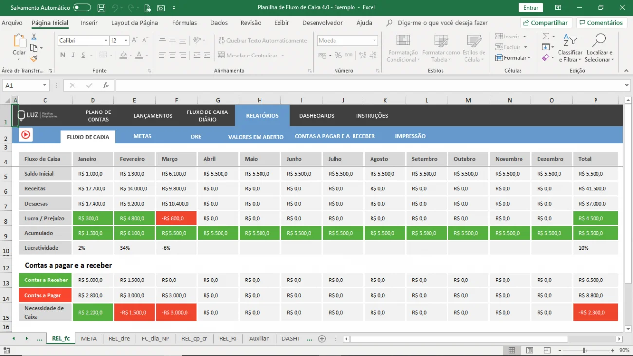This screenshot has width=633, height=356.
Task: Click the Compartilhar button
Action: (x=545, y=23)
